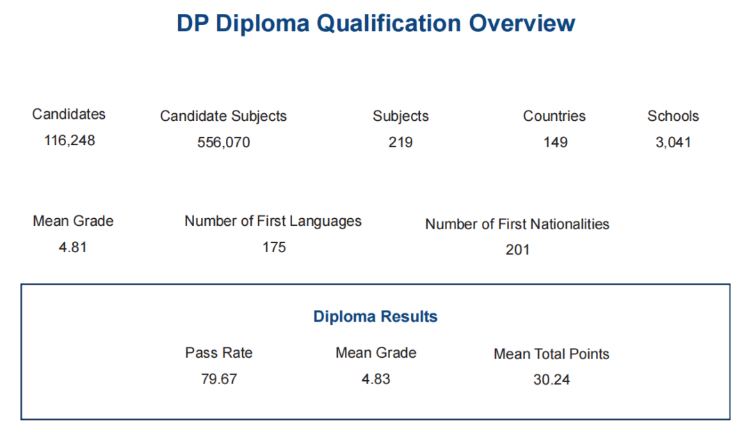Screen dimensions: 751x437
Task: Click the nationalities value 201
Action: click(517, 249)
